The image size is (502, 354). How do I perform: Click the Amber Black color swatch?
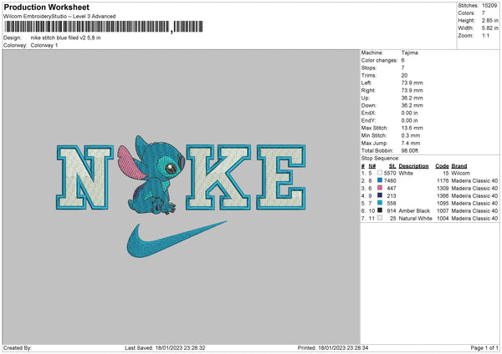coord(379,210)
